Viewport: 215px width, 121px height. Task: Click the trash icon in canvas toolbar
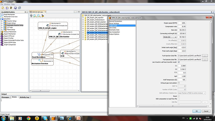(31, 16)
